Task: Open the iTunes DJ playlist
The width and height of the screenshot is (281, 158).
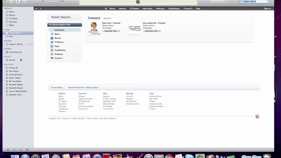Action: (13, 68)
